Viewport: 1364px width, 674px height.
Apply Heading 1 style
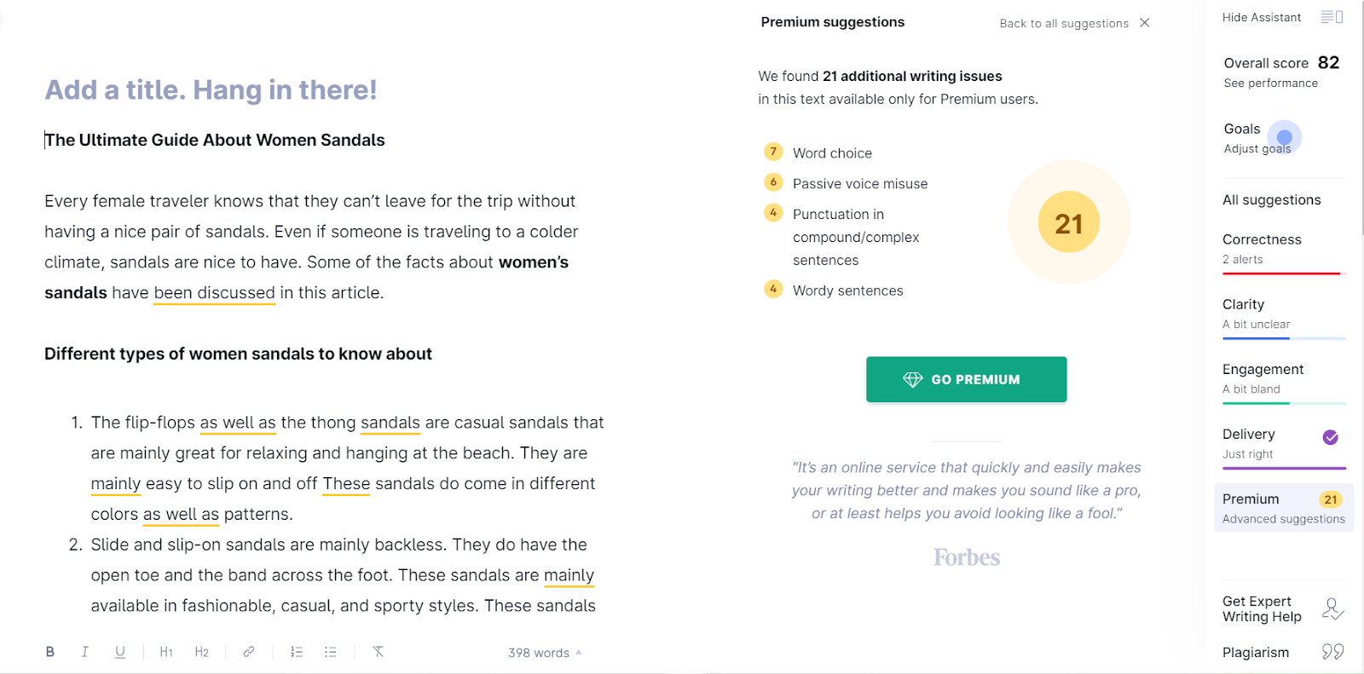(x=166, y=652)
